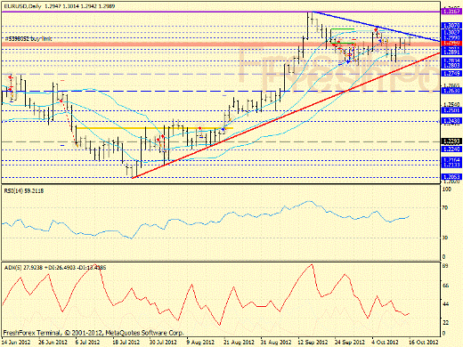
Task: Click the RSI(14) indicator label
Action: 24,191
